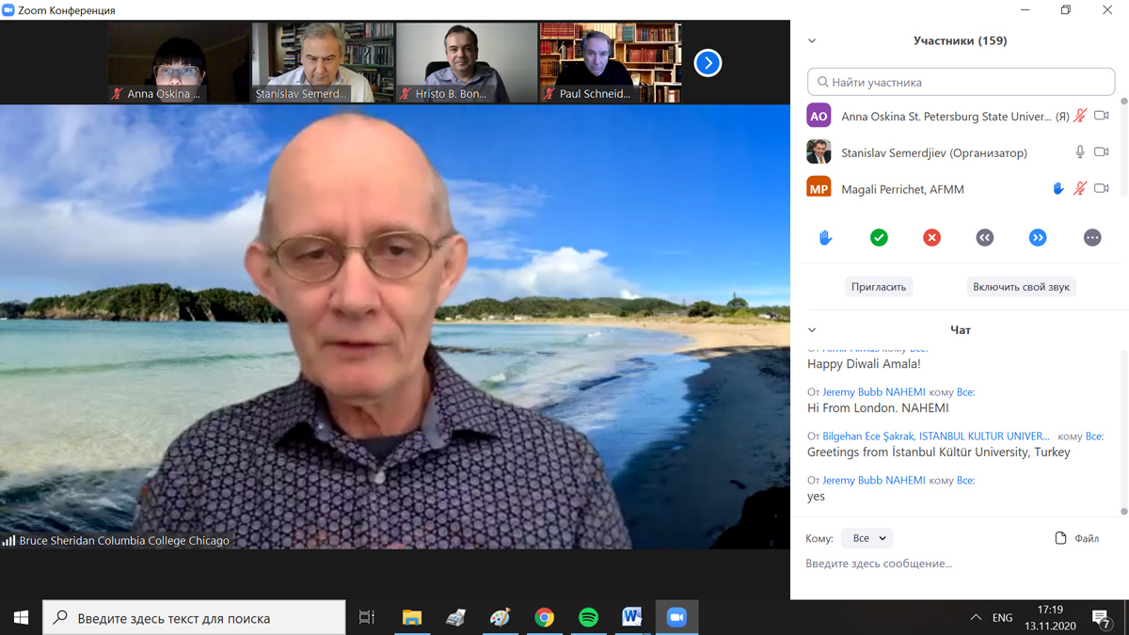The width and height of the screenshot is (1129, 635).
Task: Click the raise hand reaction icon
Action: click(825, 238)
